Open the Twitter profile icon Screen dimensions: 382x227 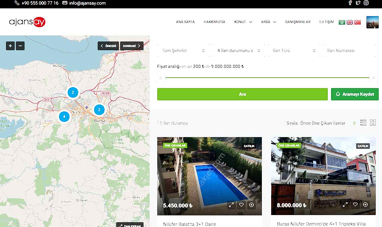pyautogui.click(x=358, y=3)
